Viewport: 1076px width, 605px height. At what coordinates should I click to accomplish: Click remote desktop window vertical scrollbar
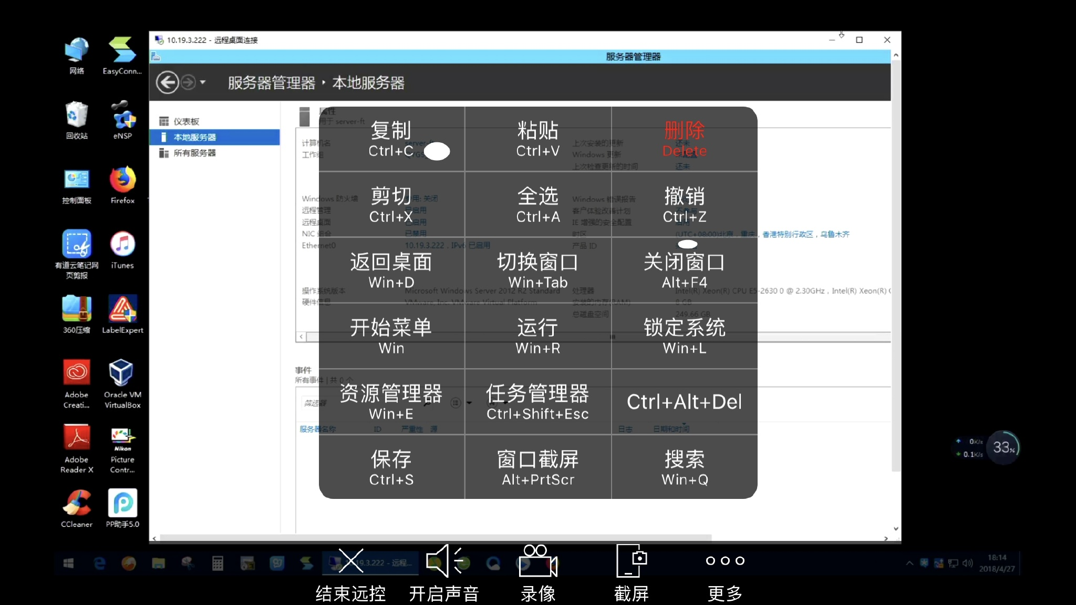pyautogui.click(x=896, y=265)
